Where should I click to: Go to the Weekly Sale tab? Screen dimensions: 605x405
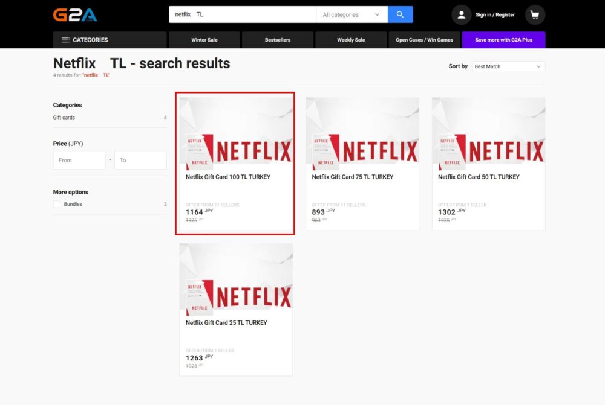pos(351,40)
